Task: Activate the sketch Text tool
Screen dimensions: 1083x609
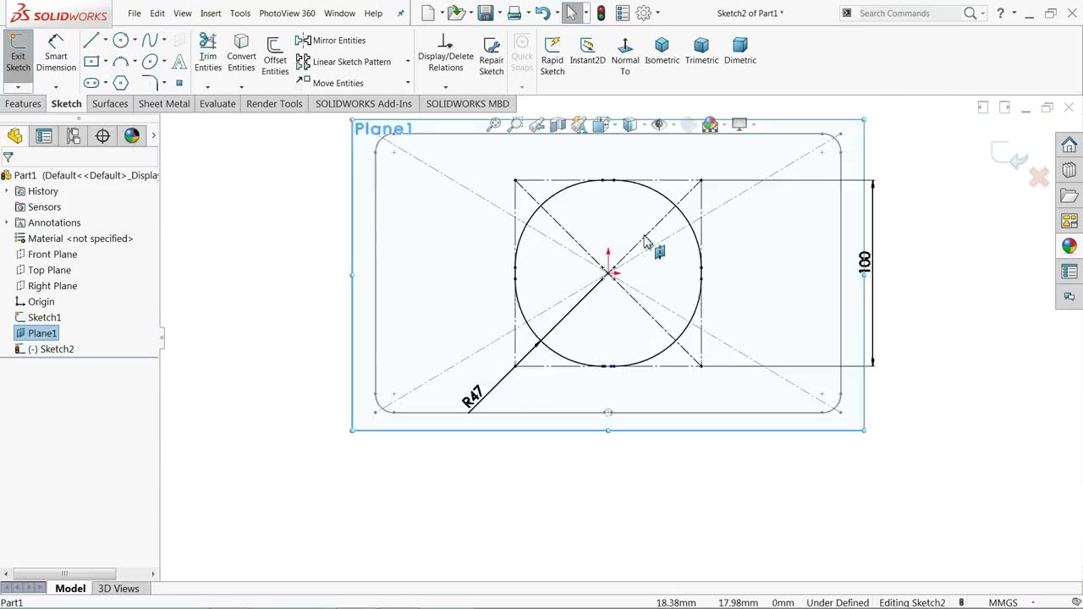Action: coord(179,62)
